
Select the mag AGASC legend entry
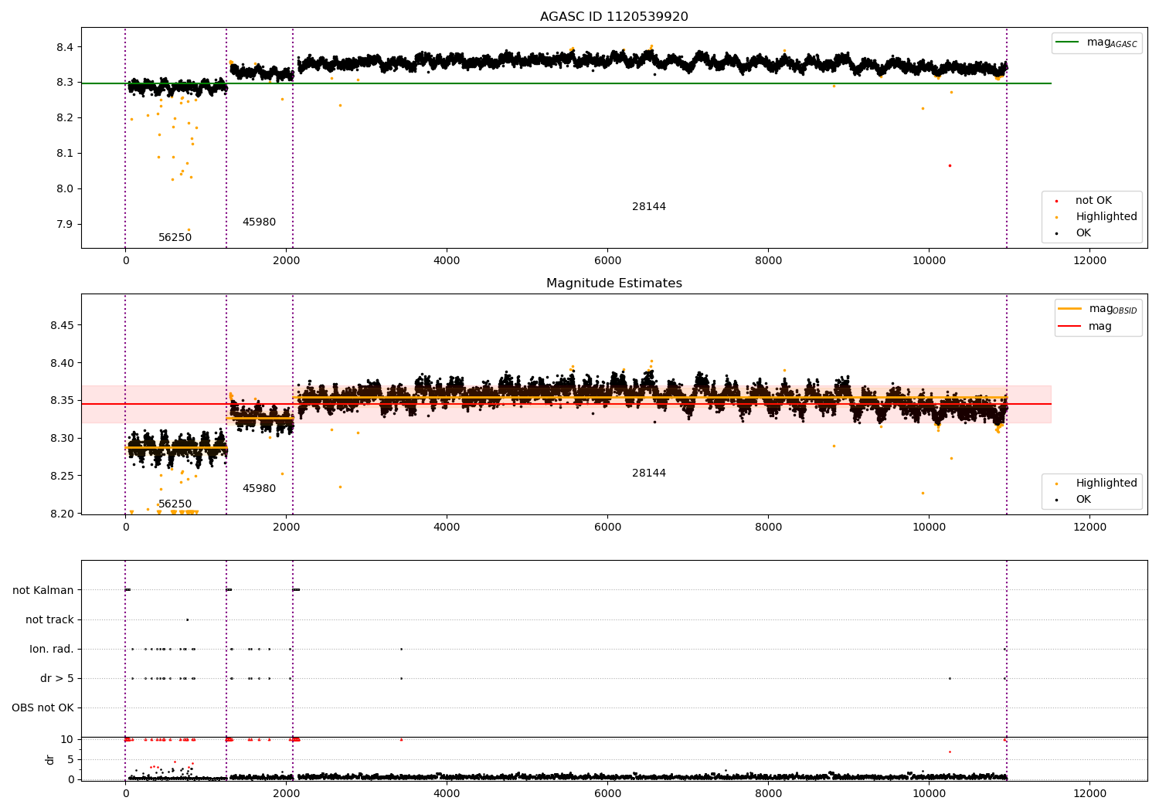tap(1096, 42)
